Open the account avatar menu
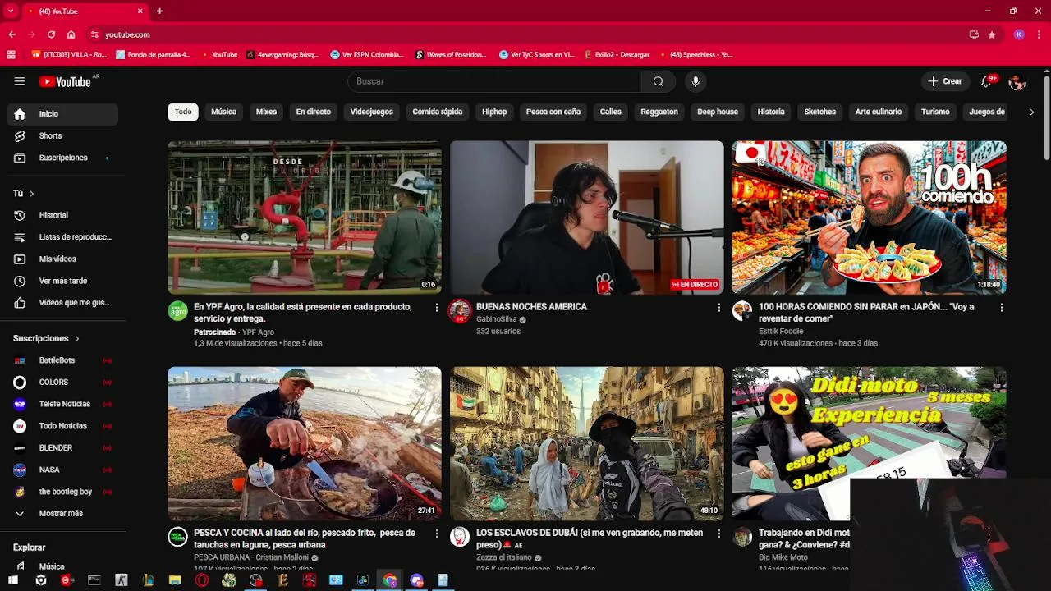 click(1017, 81)
